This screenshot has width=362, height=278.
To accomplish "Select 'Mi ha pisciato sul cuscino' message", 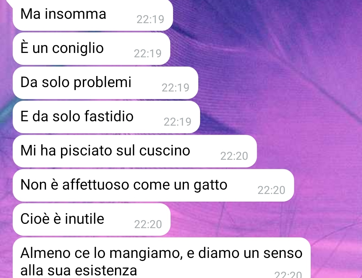I will [135, 151].
